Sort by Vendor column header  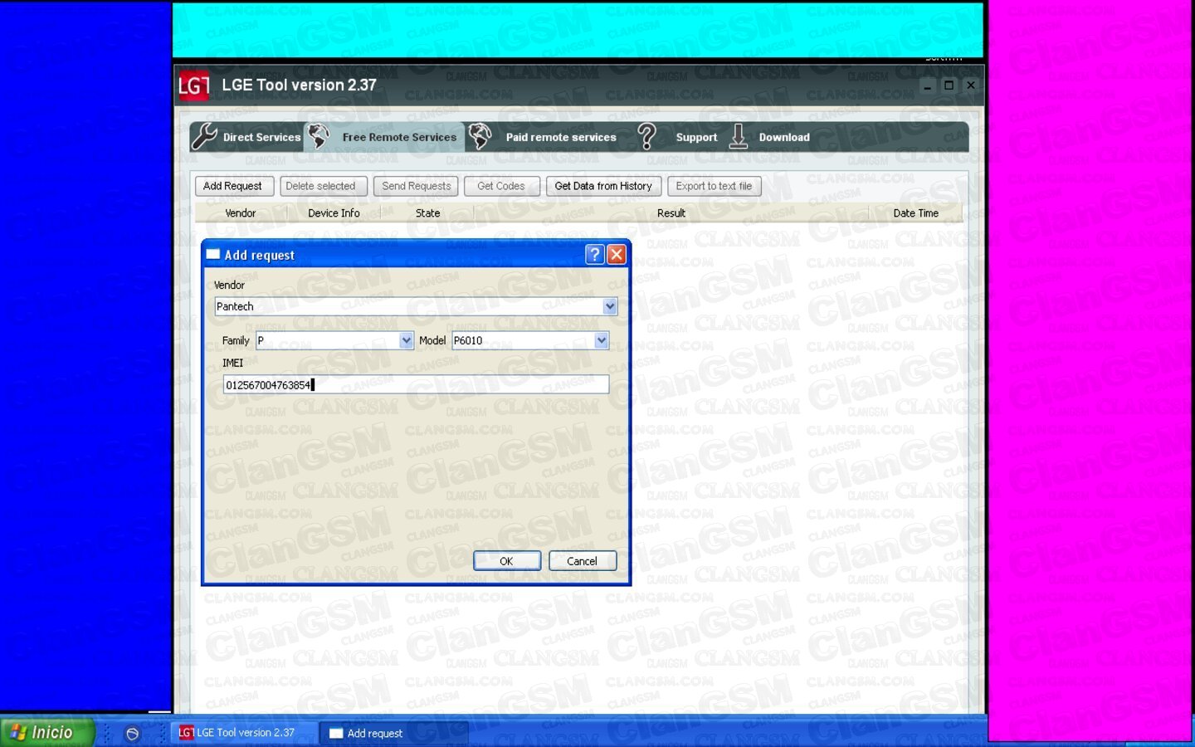pyautogui.click(x=241, y=213)
